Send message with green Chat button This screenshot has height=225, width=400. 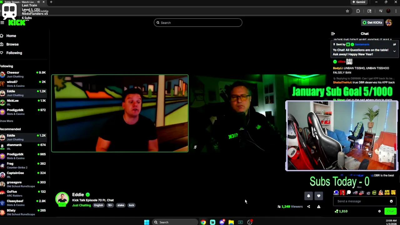(x=390, y=211)
